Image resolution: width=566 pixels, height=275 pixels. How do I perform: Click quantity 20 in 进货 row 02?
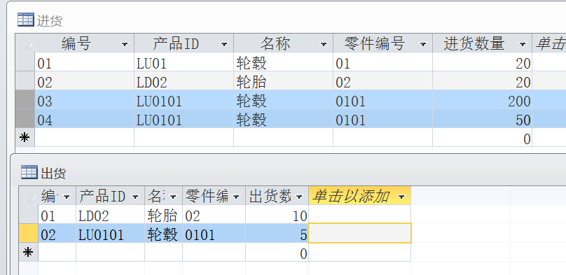[x=482, y=80]
